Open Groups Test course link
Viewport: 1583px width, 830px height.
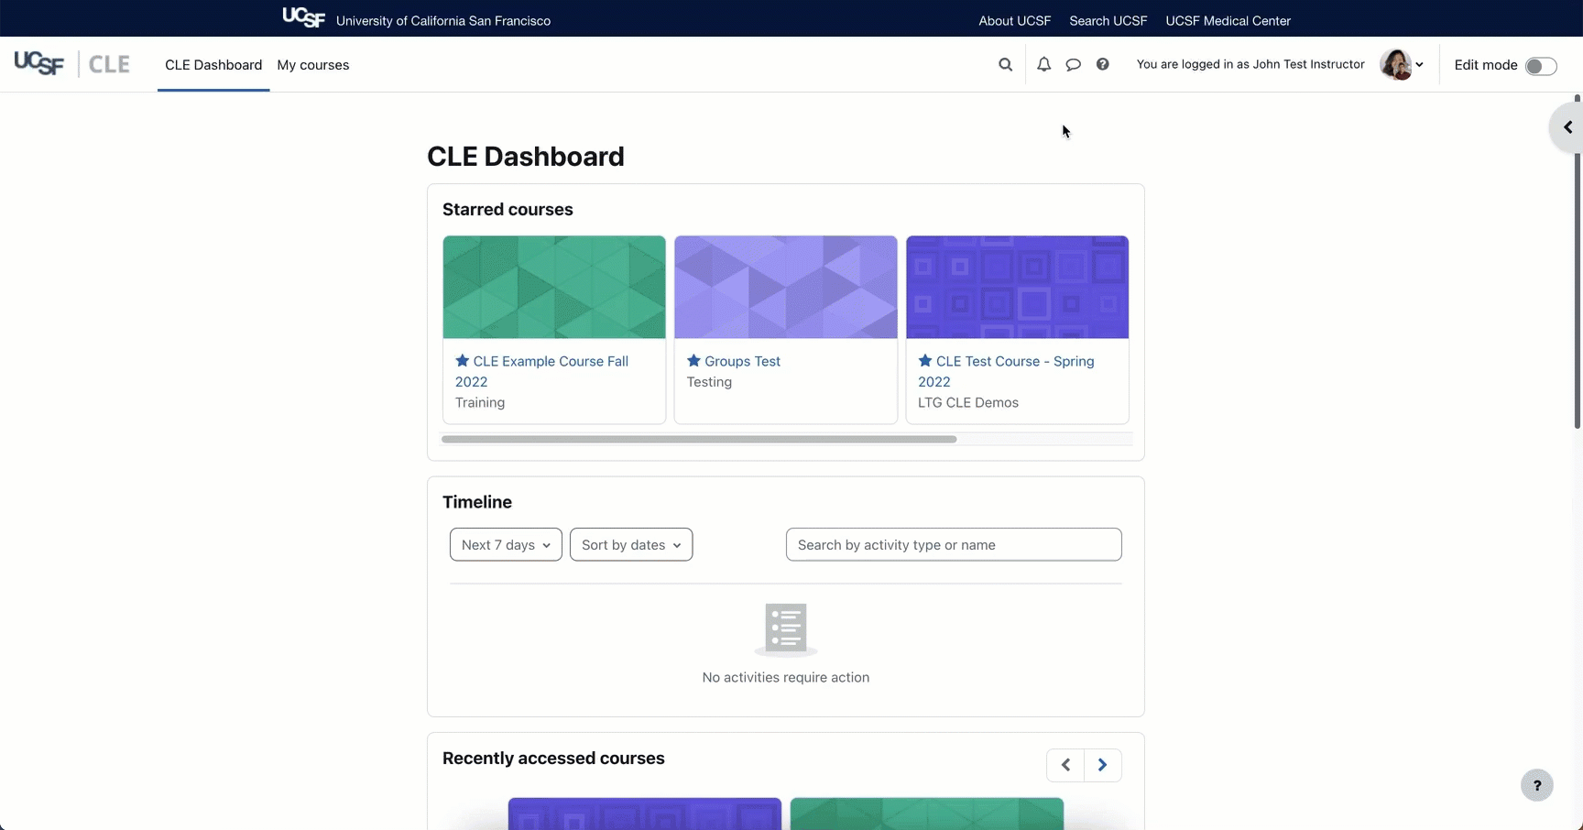[742, 361]
